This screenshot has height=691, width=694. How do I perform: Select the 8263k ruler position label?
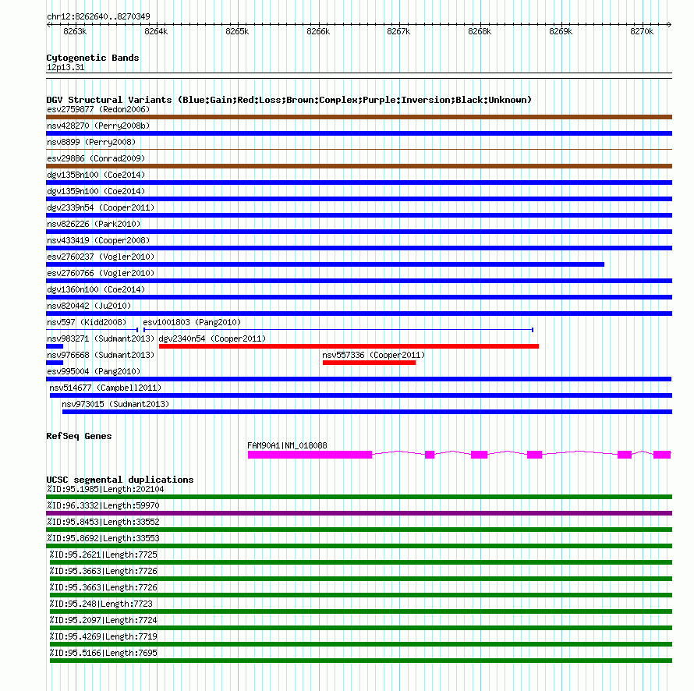tap(75, 31)
